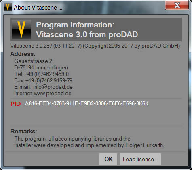
Task: Click the D-78194 Immendingen line
Action: [x=41, y=67]
